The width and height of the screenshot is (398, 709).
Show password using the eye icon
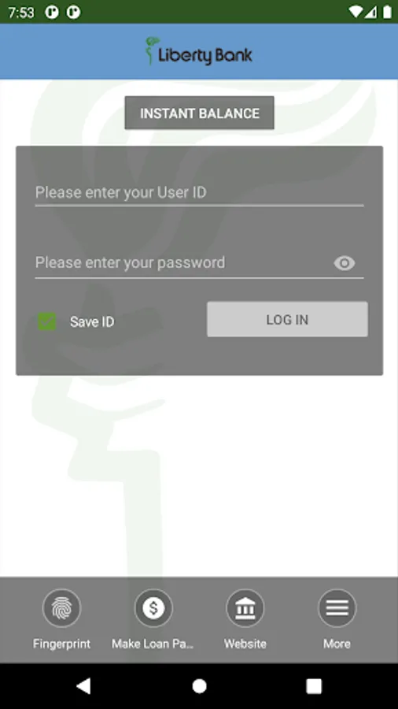(345, 263)
